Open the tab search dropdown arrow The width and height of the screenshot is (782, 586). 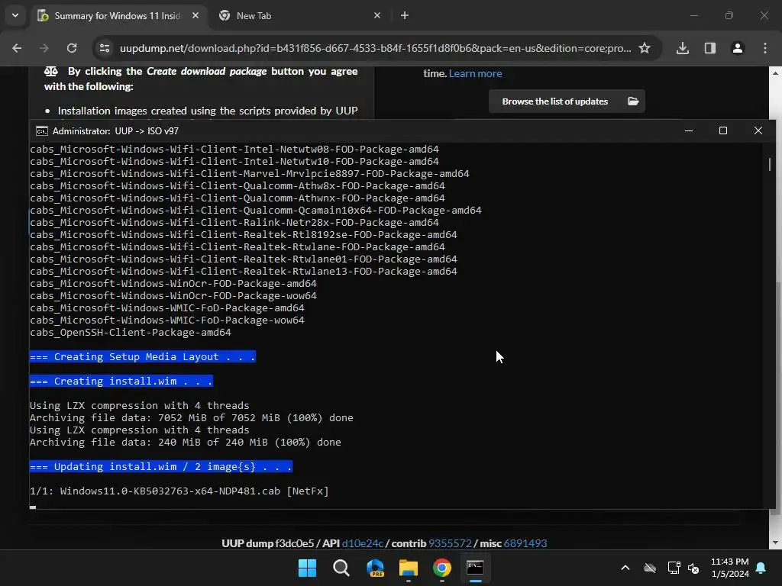tap(15, 15)
